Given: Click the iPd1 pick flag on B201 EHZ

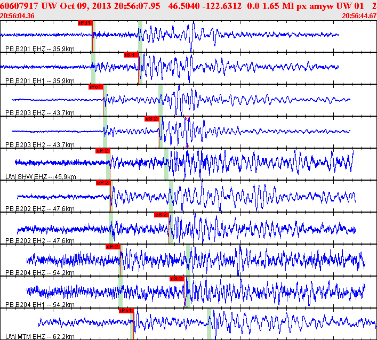Looking at the screenshot, I should (85, 23).
